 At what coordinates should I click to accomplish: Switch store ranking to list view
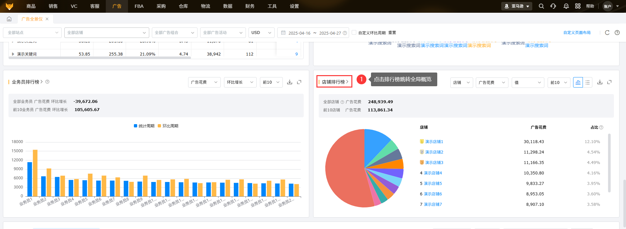tap(587, 82)
